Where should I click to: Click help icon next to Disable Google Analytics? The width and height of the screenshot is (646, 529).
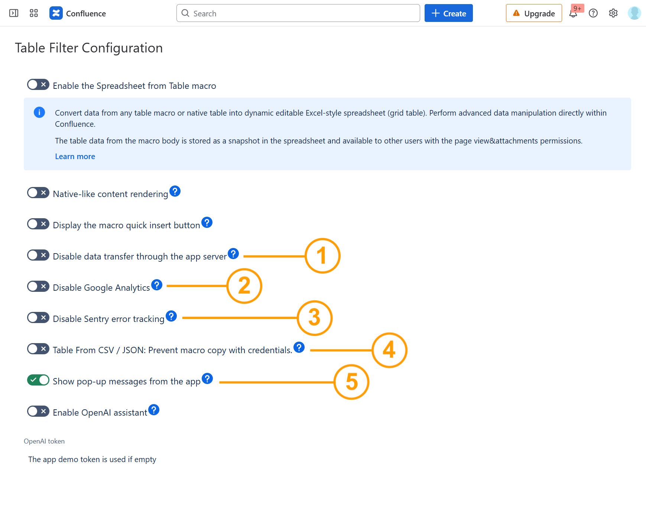[x=157, y=285]
